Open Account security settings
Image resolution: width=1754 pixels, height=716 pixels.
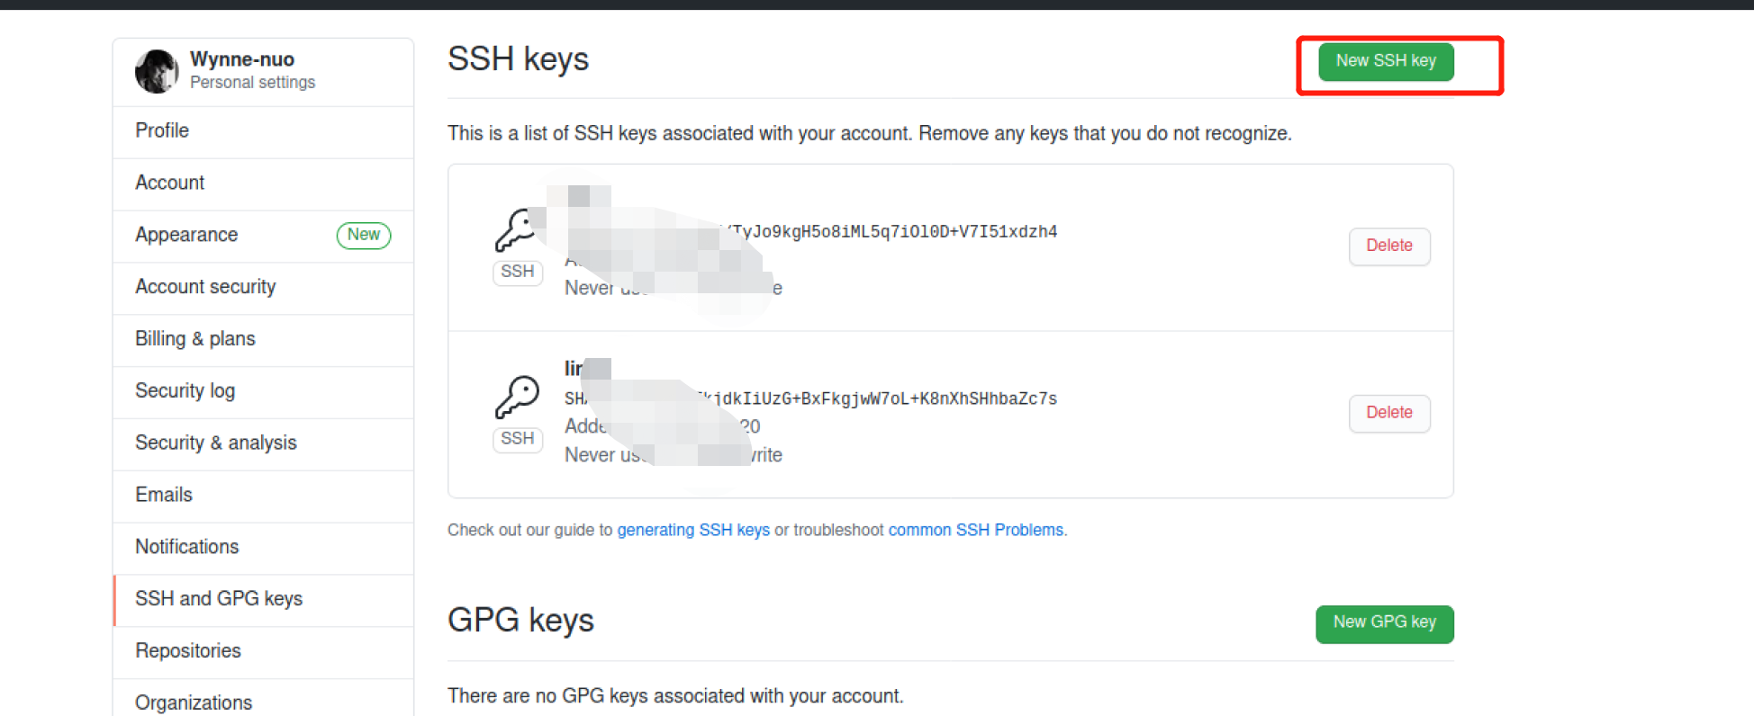[205, 286]
